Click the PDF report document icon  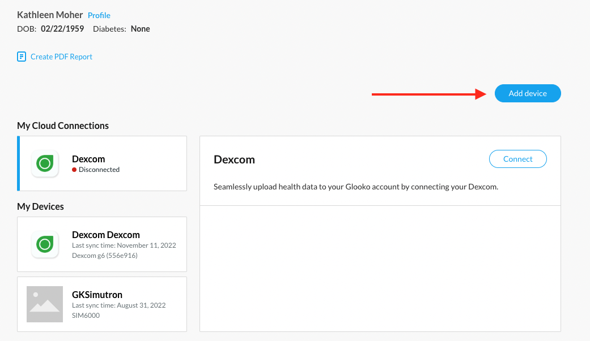22,57
